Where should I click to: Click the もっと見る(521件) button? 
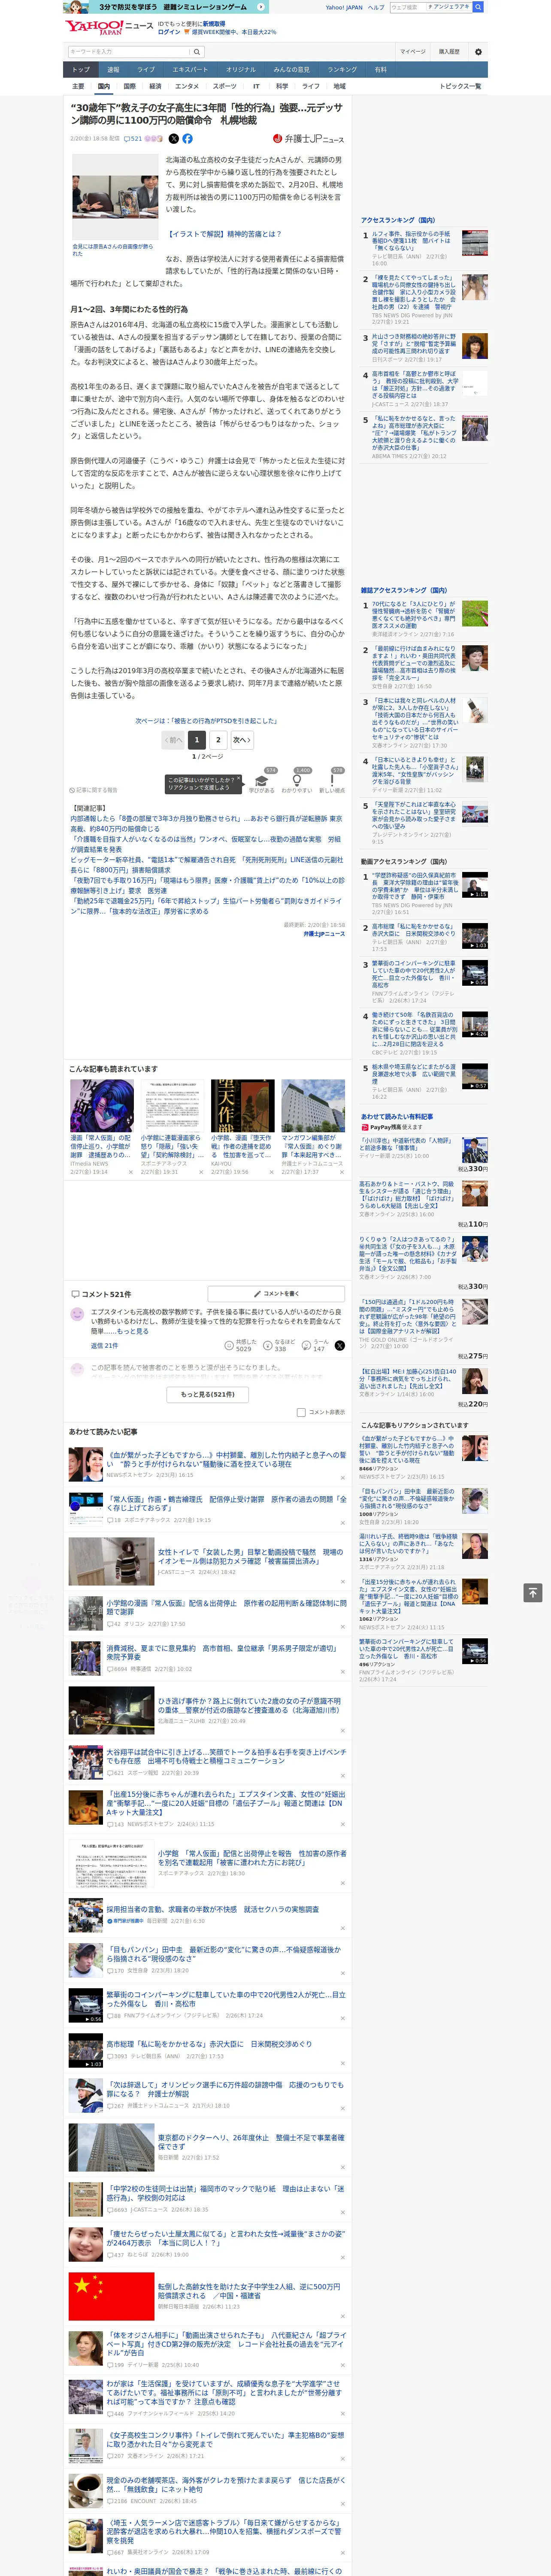208,1394
